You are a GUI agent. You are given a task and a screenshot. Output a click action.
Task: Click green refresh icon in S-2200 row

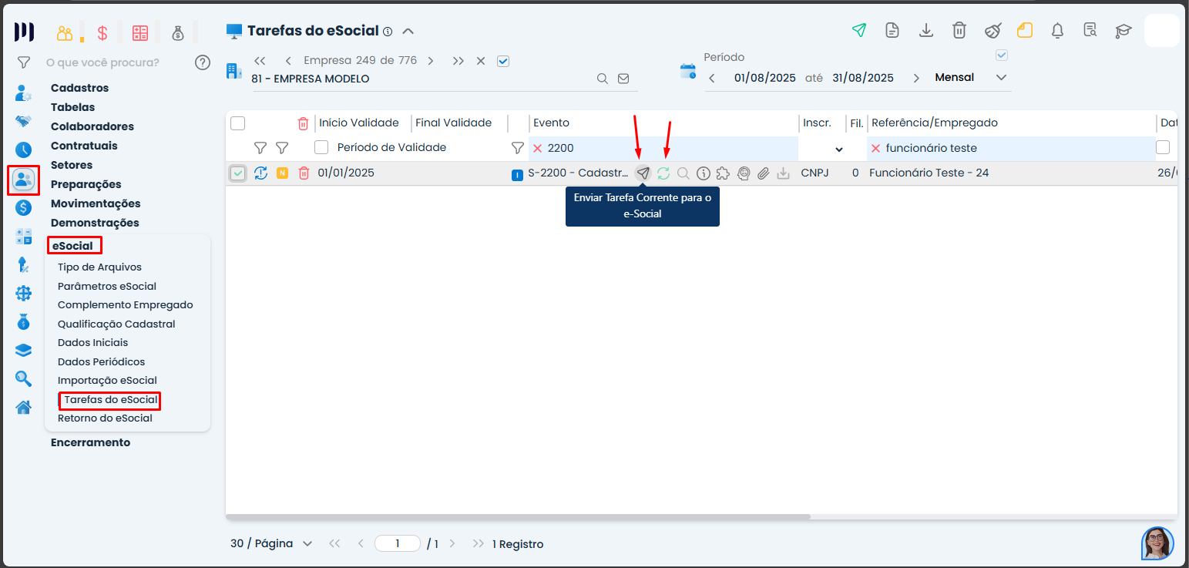pyautogui.click(x=663, y=173)
